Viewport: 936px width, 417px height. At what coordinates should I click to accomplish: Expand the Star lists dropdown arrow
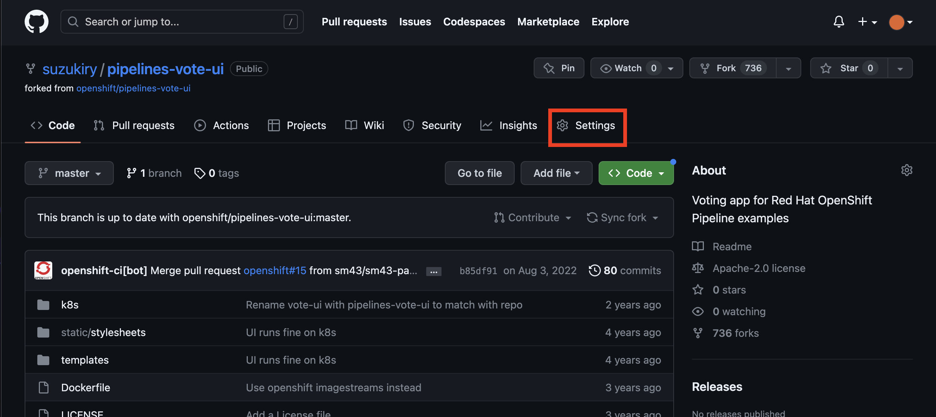(x=900, y=68)
